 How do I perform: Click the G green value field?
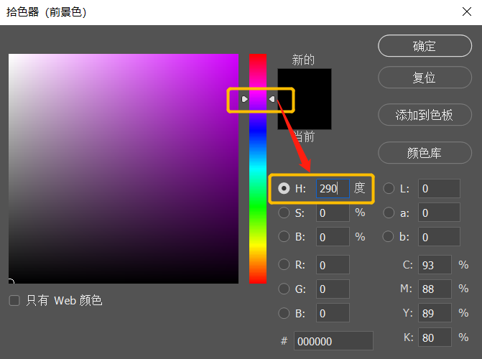tap(333, 289)
